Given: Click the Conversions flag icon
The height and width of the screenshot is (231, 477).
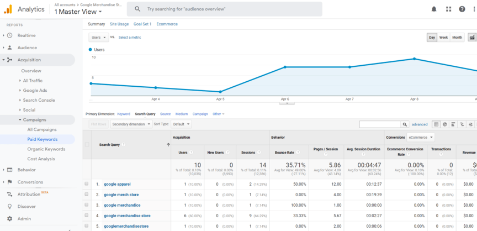Looking at the screenshot, I should click(10, 182).
